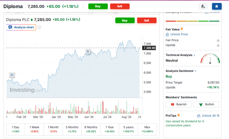Viewport: 229px width, 139px height.
Task: Click the technical analysis gauge dial
Action: (210, 58)
